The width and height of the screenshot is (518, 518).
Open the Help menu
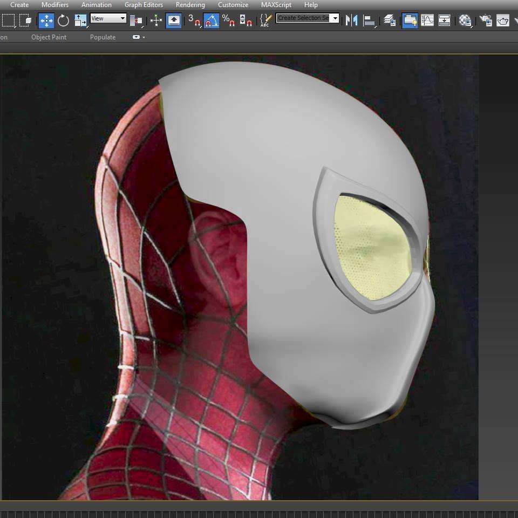click(x=311, y=5)
